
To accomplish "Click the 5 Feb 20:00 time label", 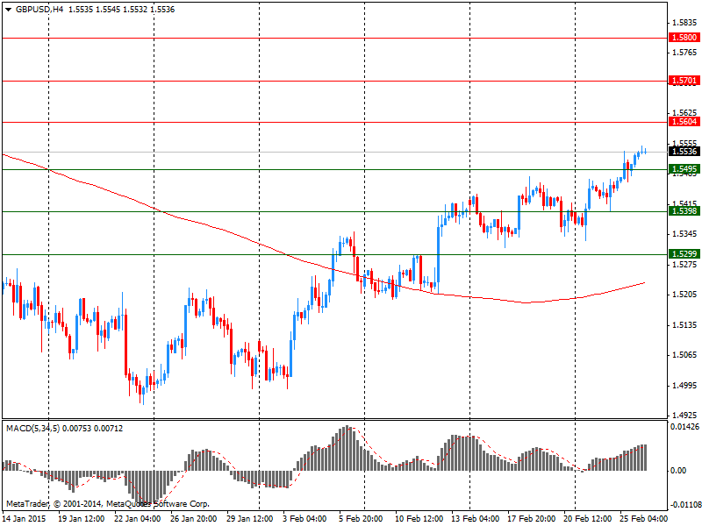I will pos(362,519).
